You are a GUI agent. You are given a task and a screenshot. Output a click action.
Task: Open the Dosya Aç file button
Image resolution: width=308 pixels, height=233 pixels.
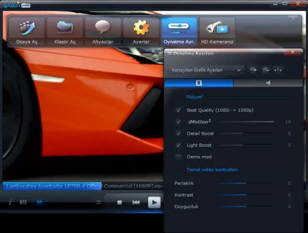[x=26, y=31]
